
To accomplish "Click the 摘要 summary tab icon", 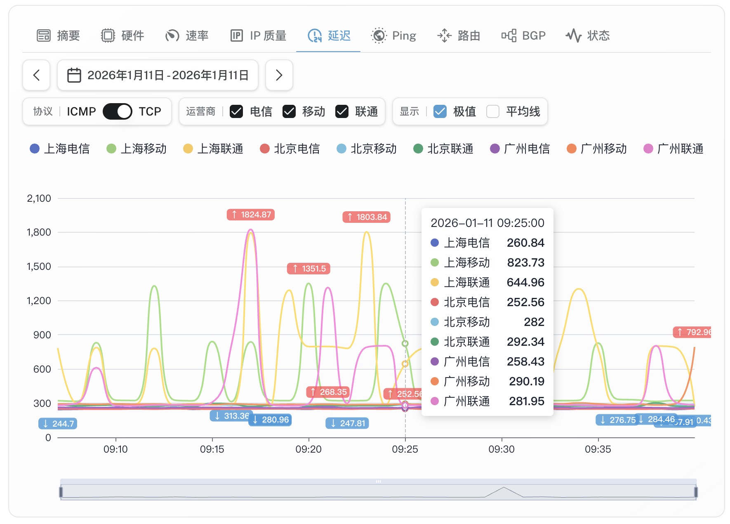I will pyautogui.click(x=44, y=35).
